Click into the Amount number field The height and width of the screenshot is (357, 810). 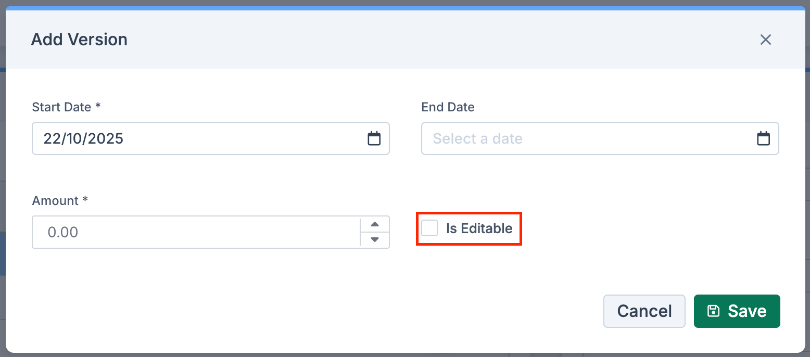point(196,232)
